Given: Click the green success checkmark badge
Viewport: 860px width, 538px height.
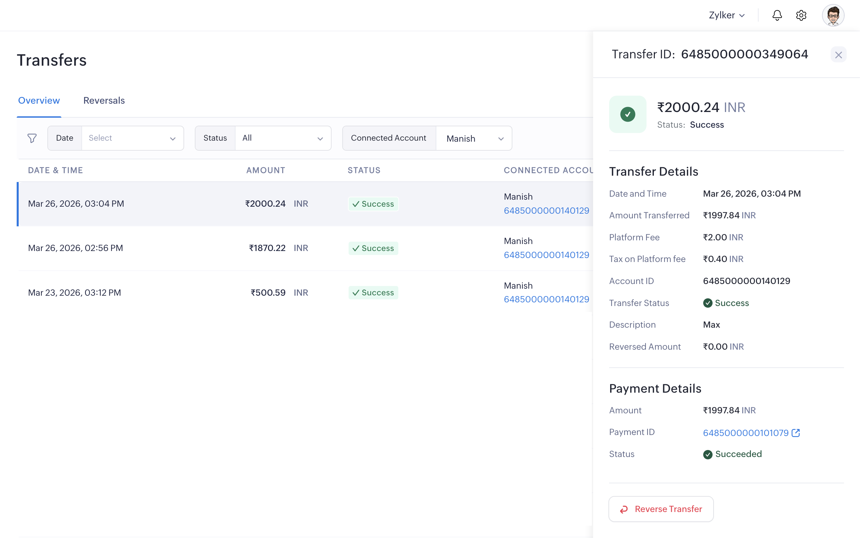Looking at the screenshot, I should click(x=627, y=114).
